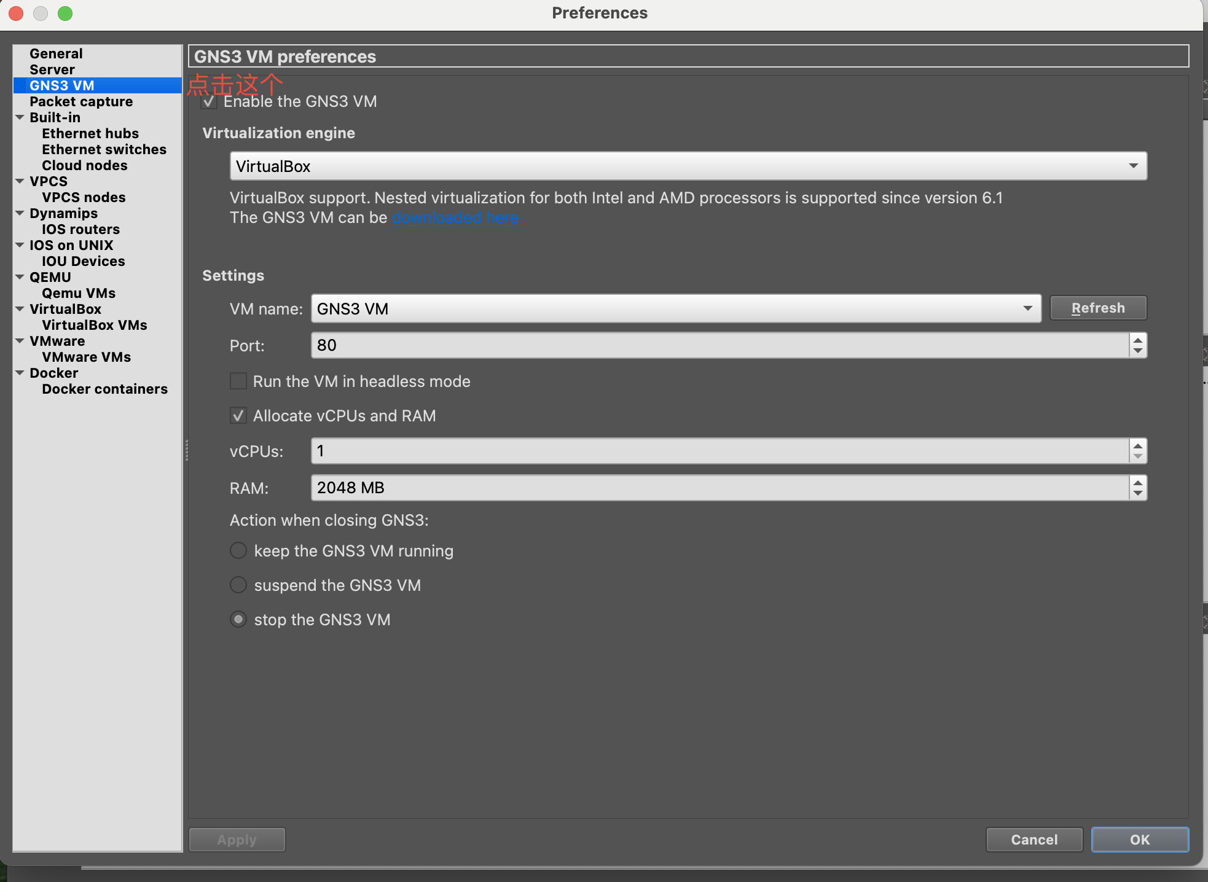The height and width of the screenshot is (882, 1208).
Task: Collapse the Docker tree section
Action: [x=20, y=373]
